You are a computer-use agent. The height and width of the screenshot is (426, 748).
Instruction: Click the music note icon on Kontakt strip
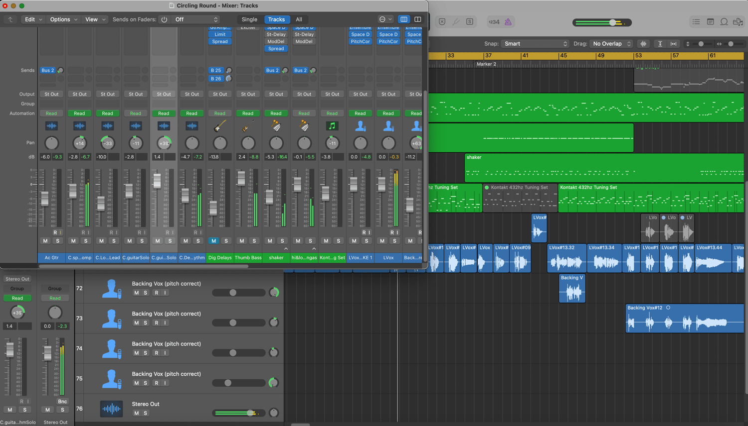(332, 126)
